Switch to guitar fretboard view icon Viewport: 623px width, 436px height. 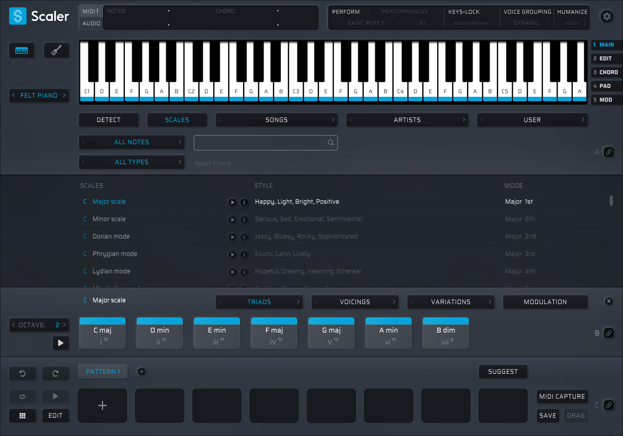click(56, 51)
